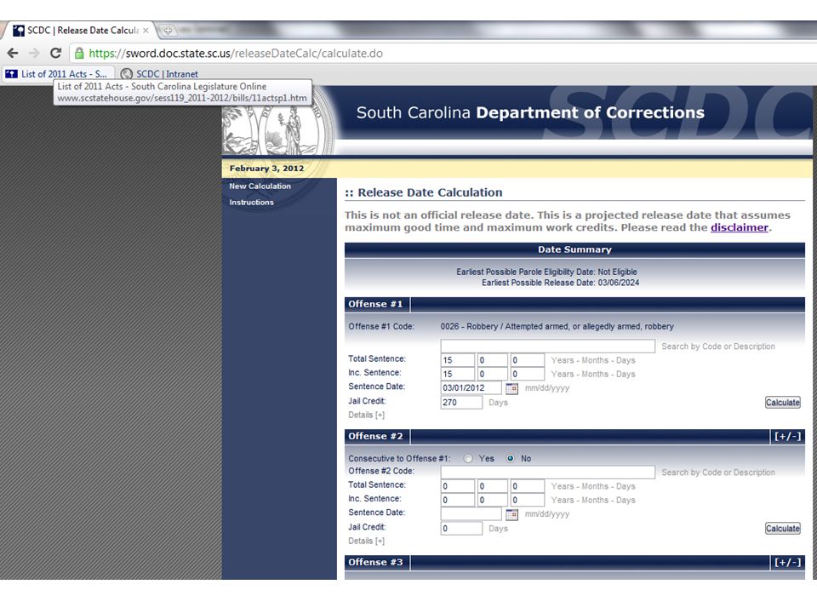Click Offense #1 Total Sentence years field

[x=458, y=360]
